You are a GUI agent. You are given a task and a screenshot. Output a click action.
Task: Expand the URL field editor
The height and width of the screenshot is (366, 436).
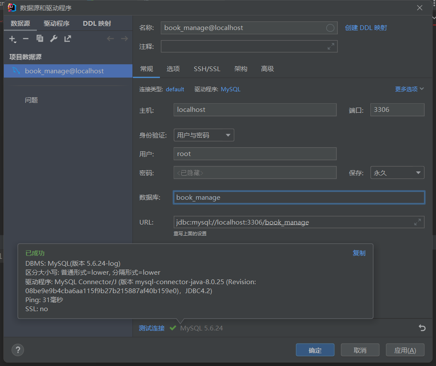[418, 222]
